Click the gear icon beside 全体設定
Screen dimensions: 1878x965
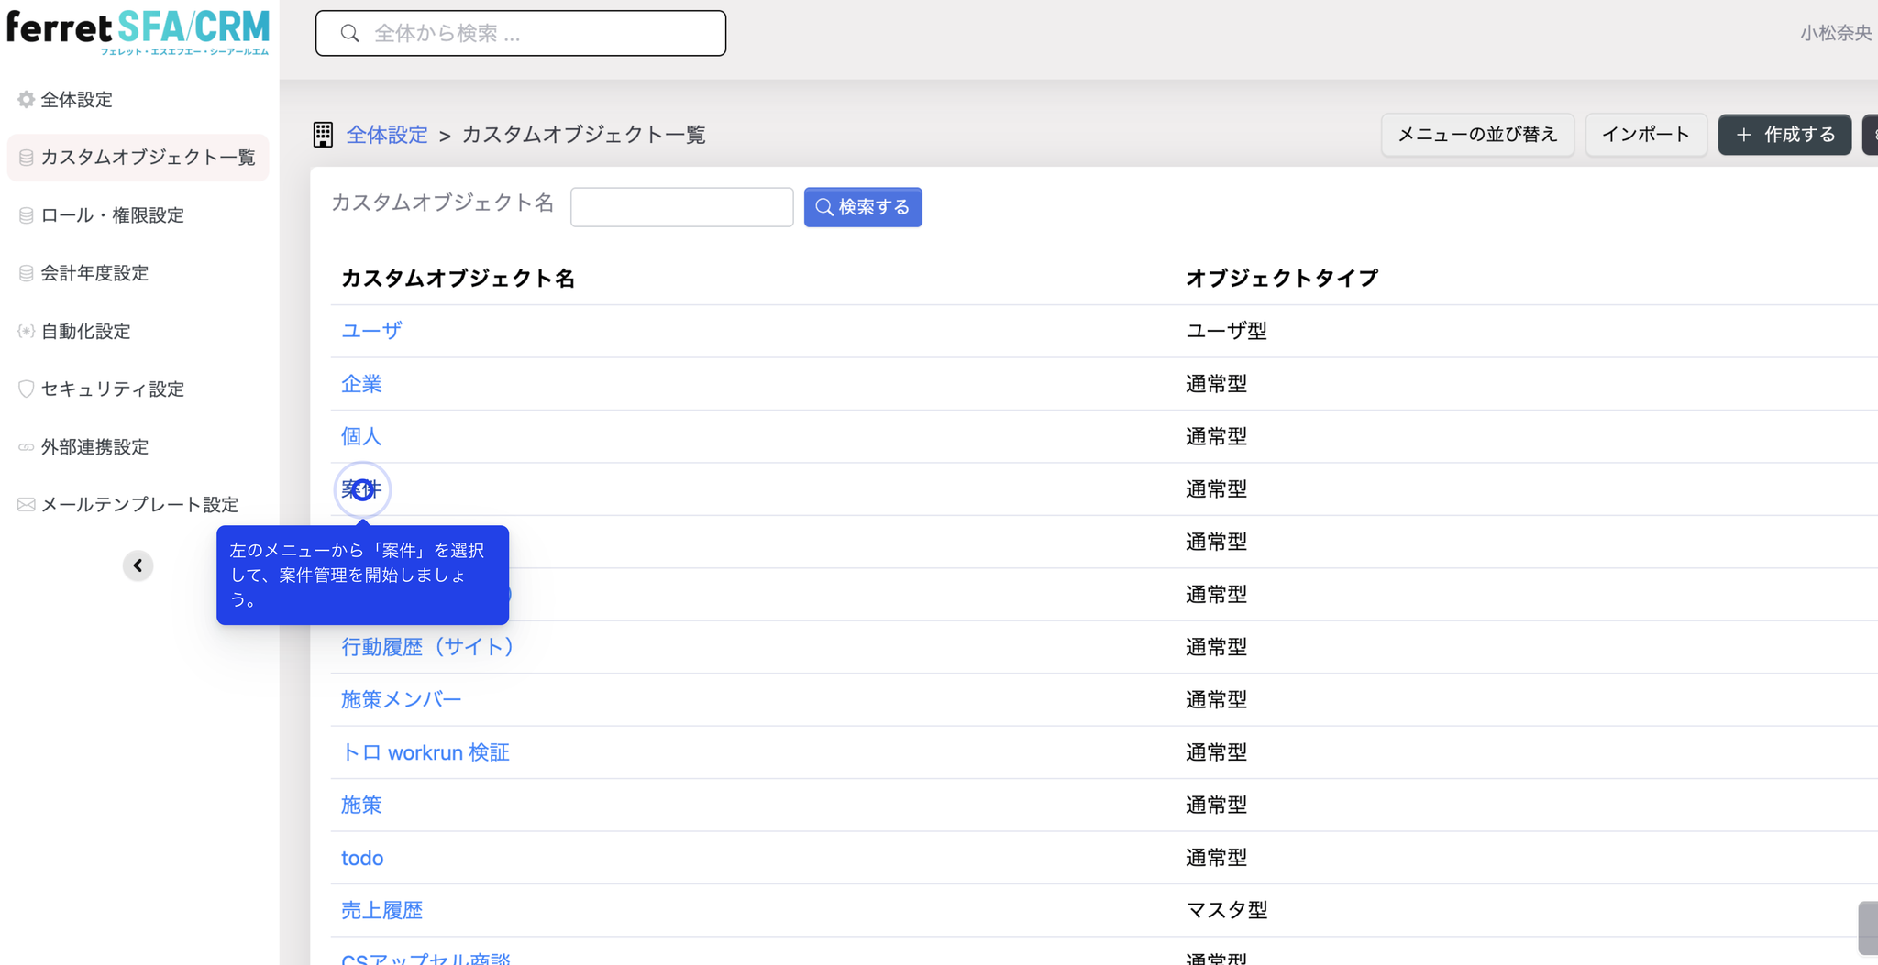pos(27,100)
